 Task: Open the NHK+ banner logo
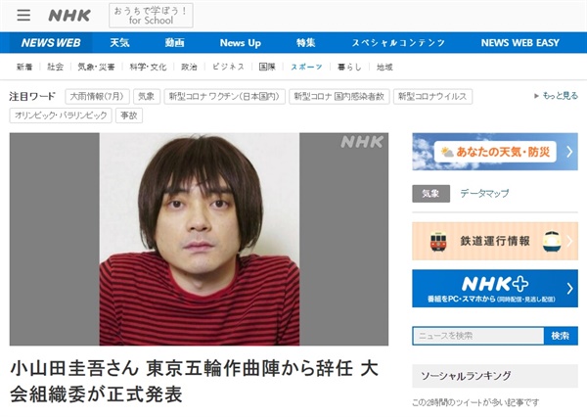495,284
